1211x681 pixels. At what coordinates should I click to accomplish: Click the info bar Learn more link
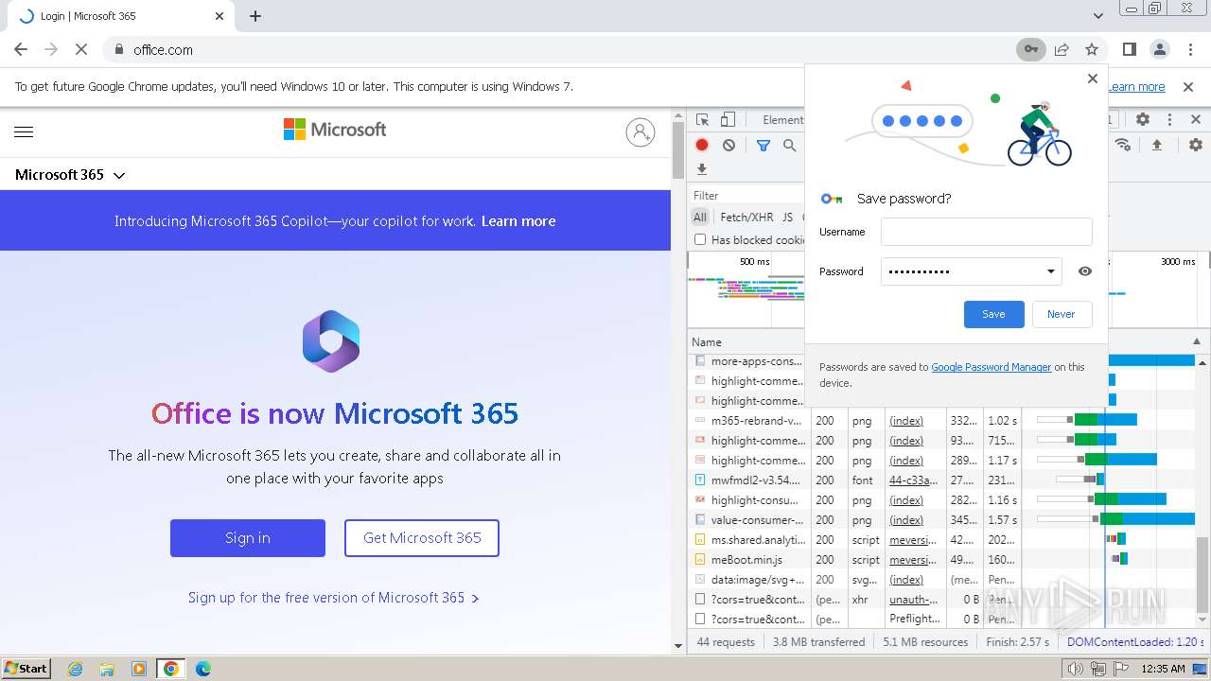pos(1136,86)
